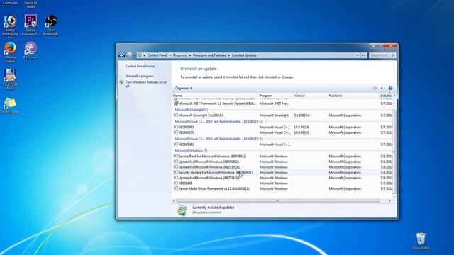This screenshot has width=454, height=255.
Task: Open the Organize dropdown menu
Action: [x=184, y=88]
